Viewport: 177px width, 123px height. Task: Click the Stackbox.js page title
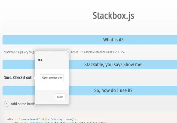click(x=113, y=16)
